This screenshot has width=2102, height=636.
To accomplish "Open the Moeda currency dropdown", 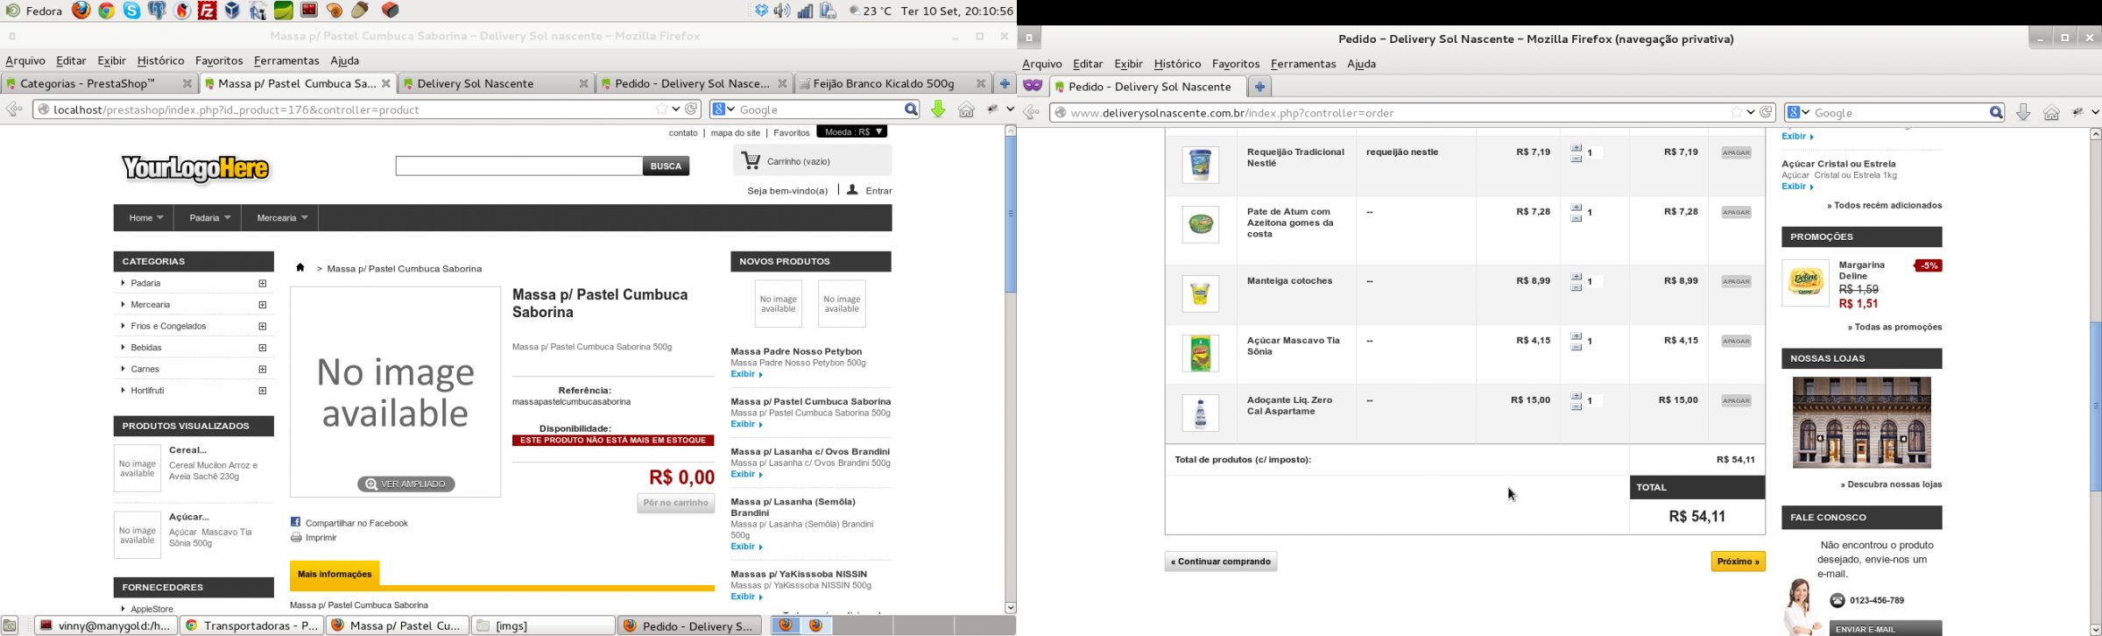I will 851,131.
